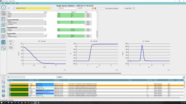The width and height of the screenshot is (186, 104).
Task: Click the Noncollinearity (mm) section header
Action: click(x=12, y=27)
